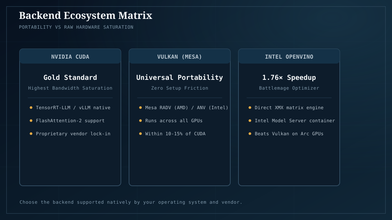Select the Gold Standard heading

(70, 78)
